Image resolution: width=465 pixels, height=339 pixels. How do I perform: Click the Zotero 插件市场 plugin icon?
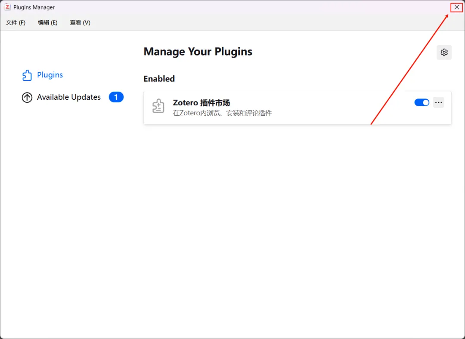pyautogui.click(x=158, y=106)
